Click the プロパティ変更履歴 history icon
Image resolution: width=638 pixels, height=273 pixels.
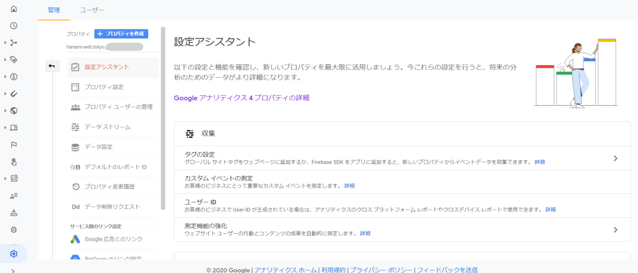pos(75,187)
